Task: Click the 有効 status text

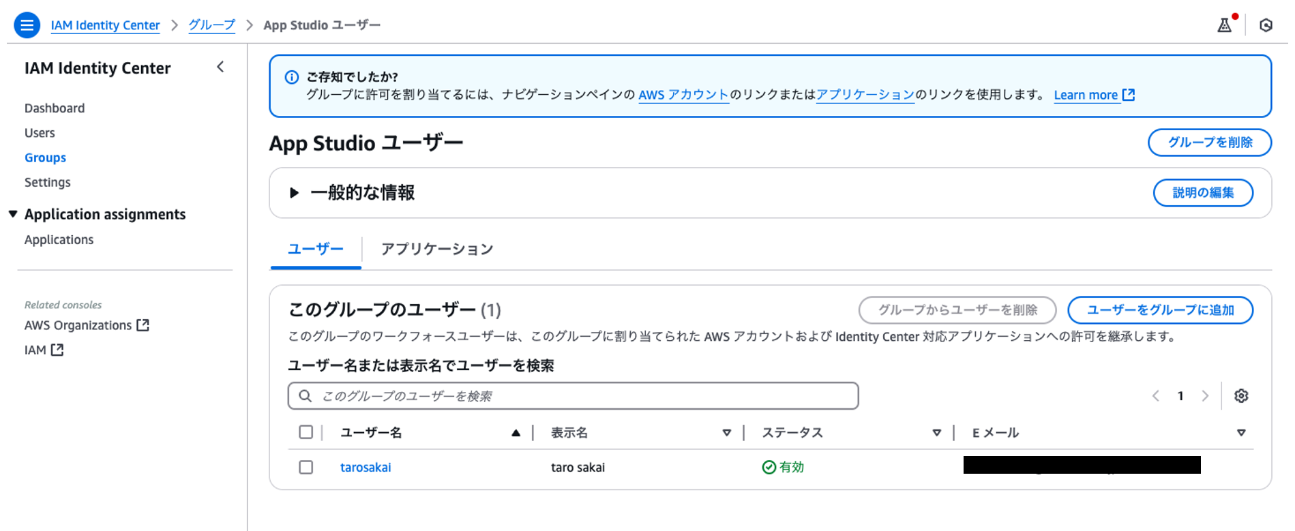Action: (x=792, y=467)
